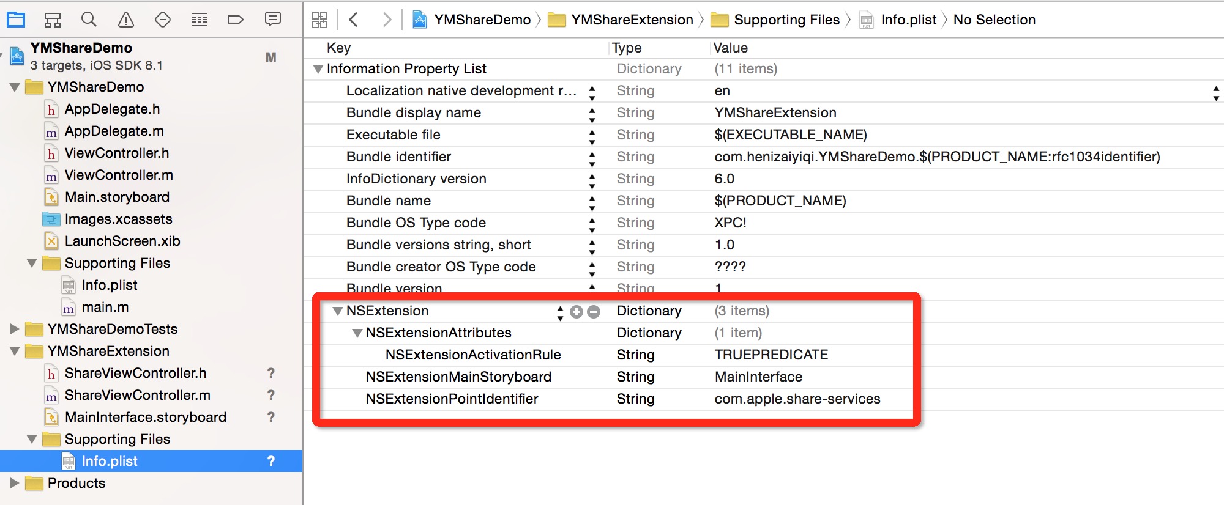Click the plus button on NSExtension row
1224x505 pixels.
click(577, 312)
